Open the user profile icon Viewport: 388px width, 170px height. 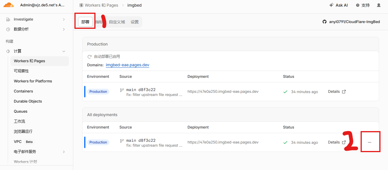(379, 5)
